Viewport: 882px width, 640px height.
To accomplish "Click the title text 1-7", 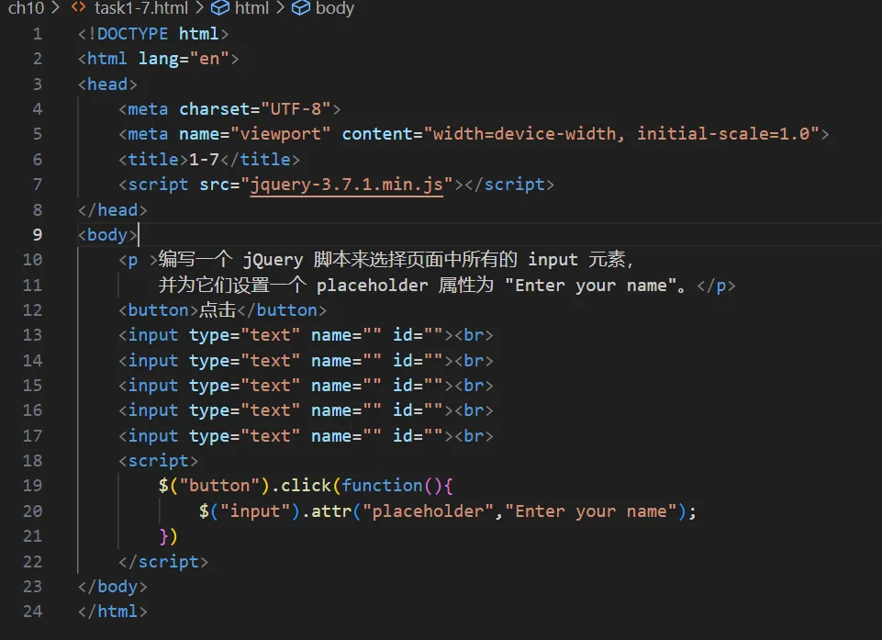I will point(204,159).
